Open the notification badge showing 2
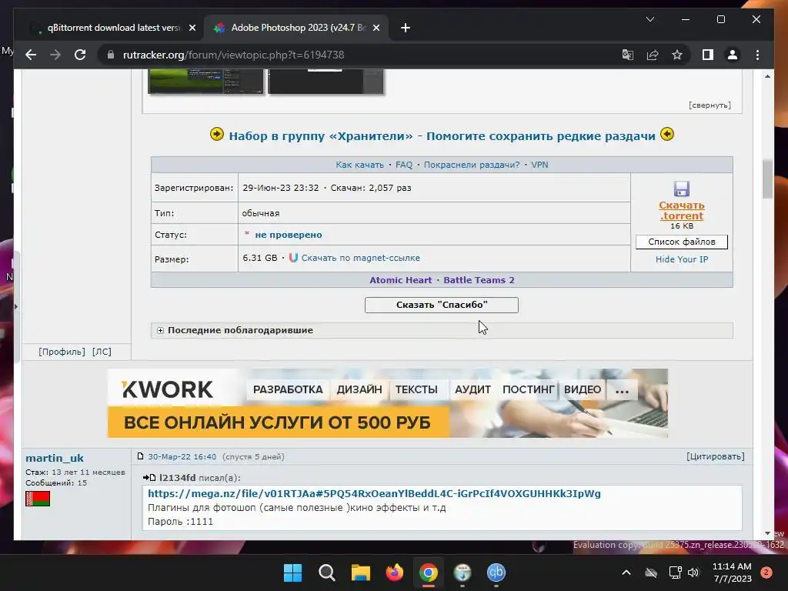The width and height of the screenshot is (788, 591). [x=766, y=573]
